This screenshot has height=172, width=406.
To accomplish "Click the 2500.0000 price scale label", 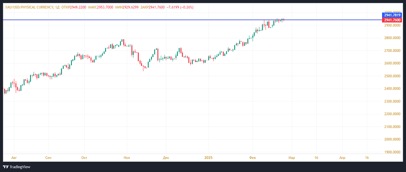I will (x=392, y=76).
